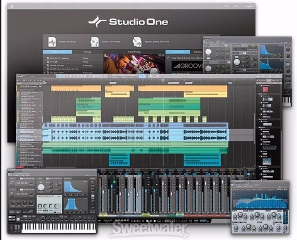
Task: Switch to the Recent Files tab
Action: (58, 52)
